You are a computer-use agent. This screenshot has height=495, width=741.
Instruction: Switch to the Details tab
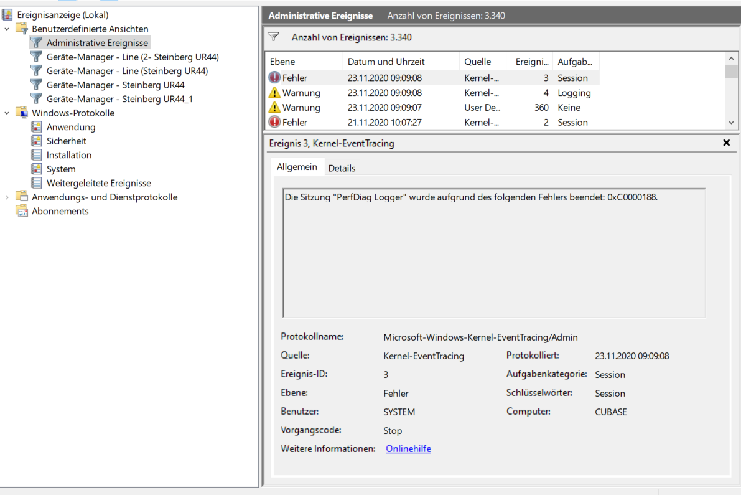(x=342, y=168)
